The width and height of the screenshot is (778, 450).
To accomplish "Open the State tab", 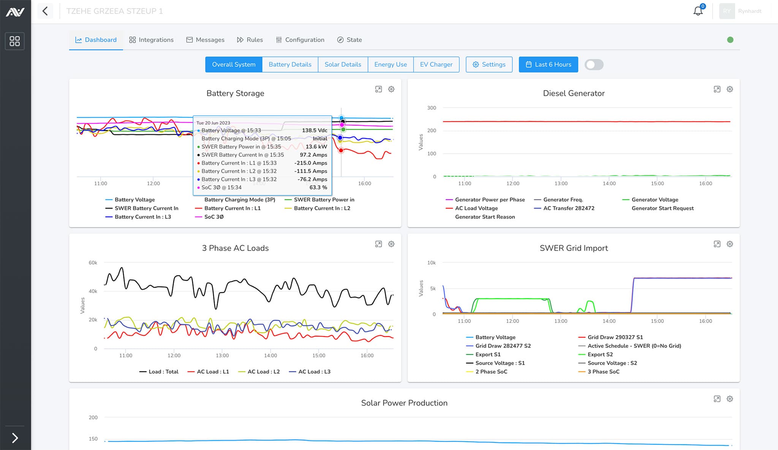I will [349, 40].
